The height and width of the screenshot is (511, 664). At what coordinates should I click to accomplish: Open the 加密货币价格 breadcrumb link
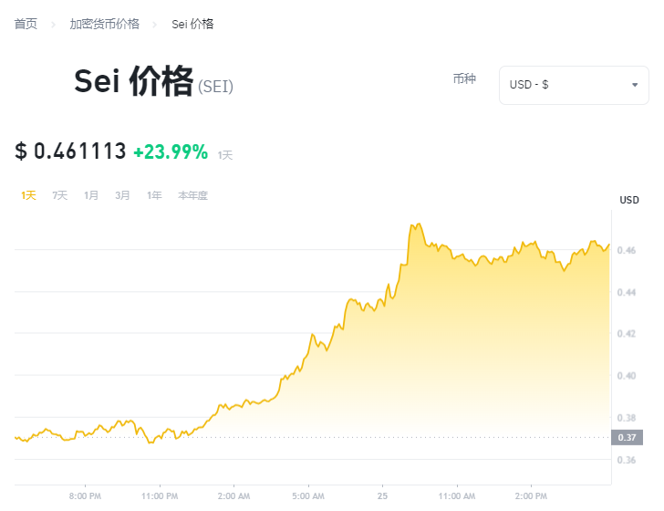(x=105, y=24)
